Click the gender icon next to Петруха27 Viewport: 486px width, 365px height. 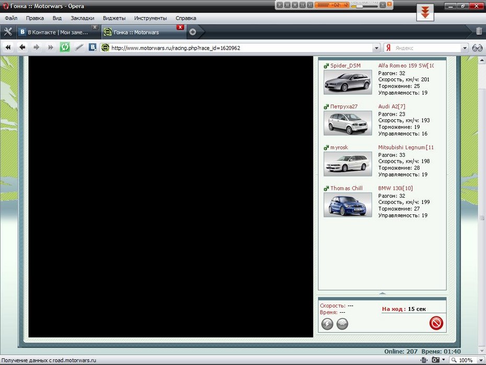326,107
